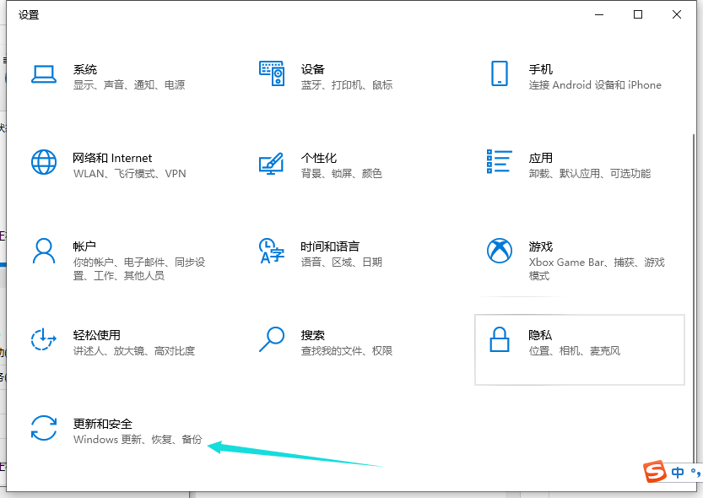The height and width of the screenshot is (498, 703).
Task: Click description 蓝牙、打印机、鼠标
Action: 347,84
